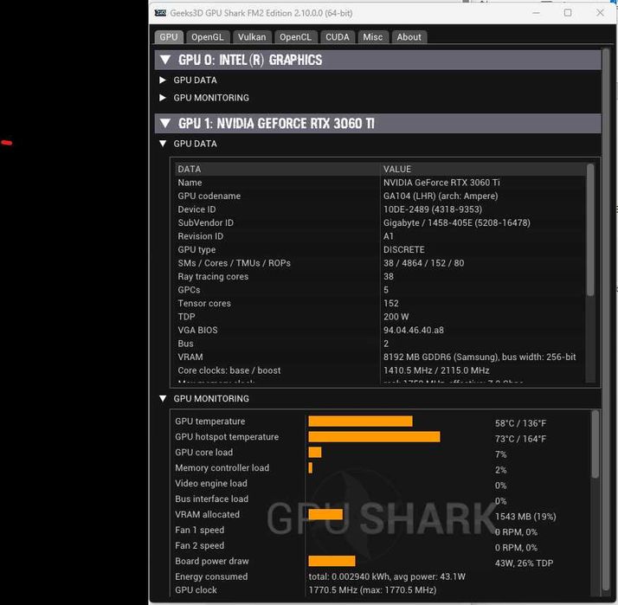Click value '8192 MB GDDR6 (Samsung)'

(x=441, y=357)
